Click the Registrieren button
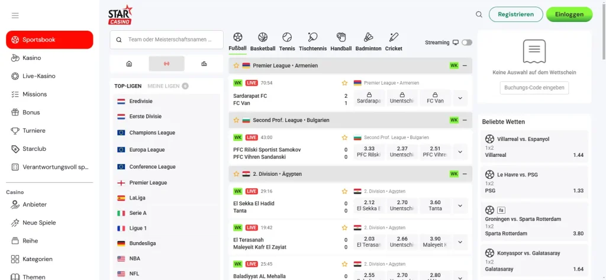Screen dimensions: 606x280 point(515,14)
